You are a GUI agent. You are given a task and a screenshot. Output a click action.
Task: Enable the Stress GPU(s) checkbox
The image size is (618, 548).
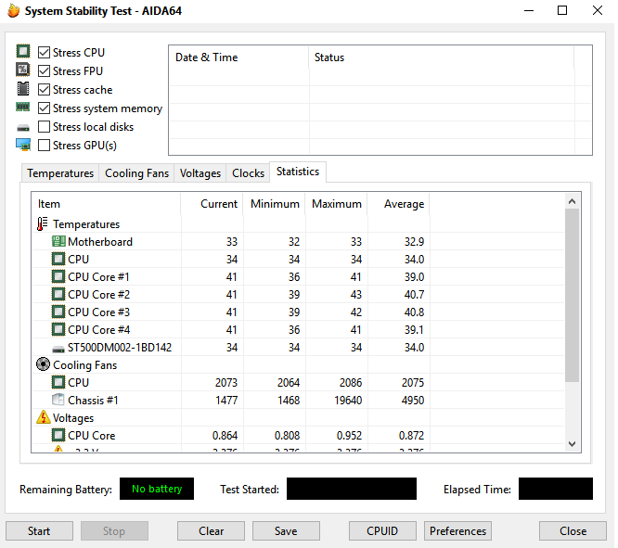[x=44, y=146]
